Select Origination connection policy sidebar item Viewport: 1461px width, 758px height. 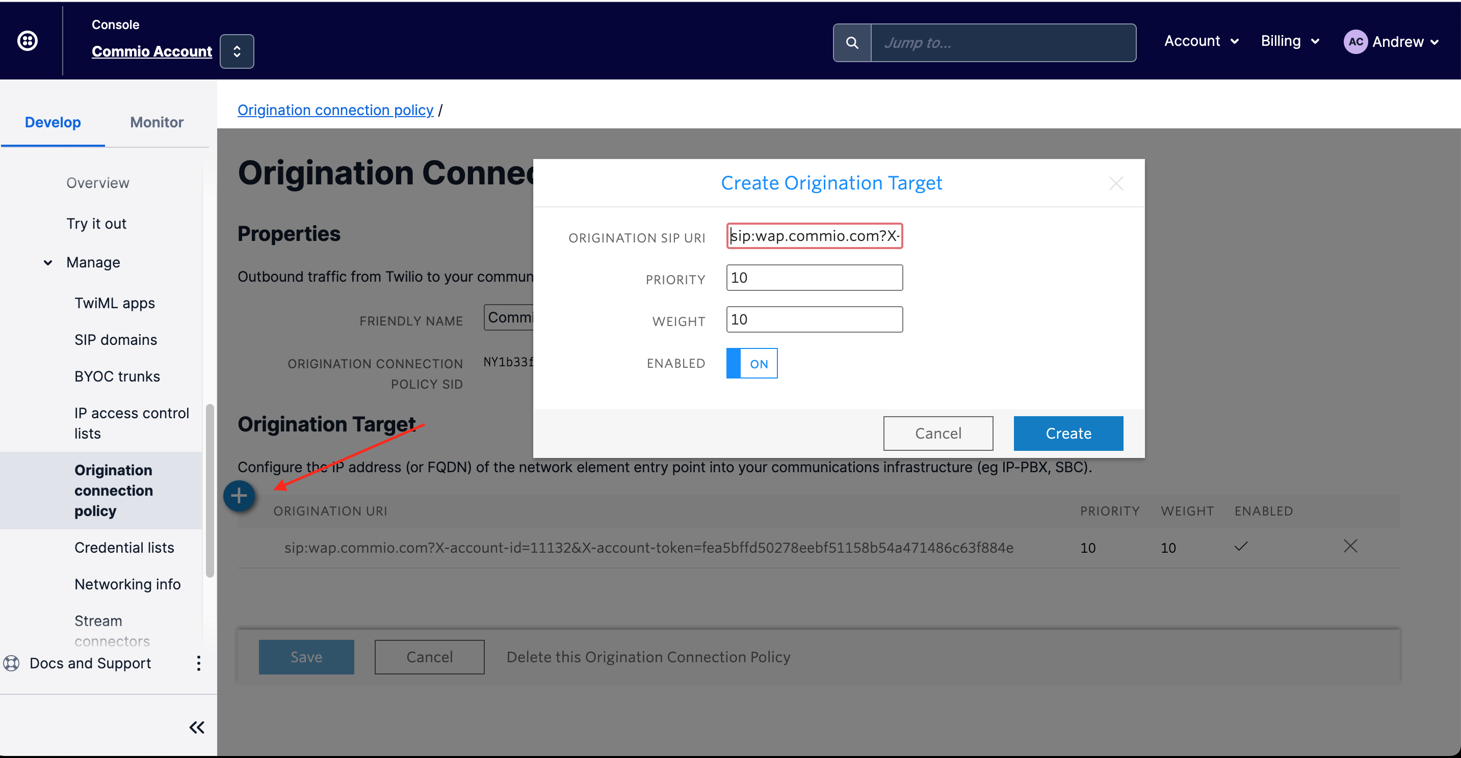(x=101, y=491)
